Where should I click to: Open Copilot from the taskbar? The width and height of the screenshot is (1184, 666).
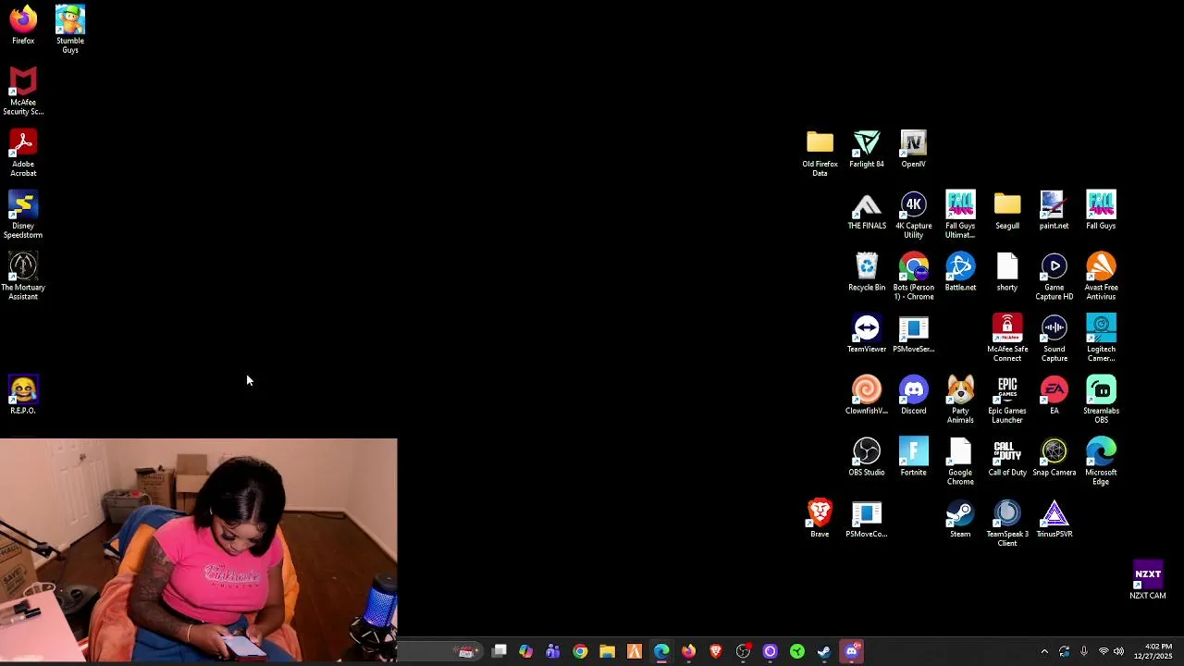pos(526,651)
